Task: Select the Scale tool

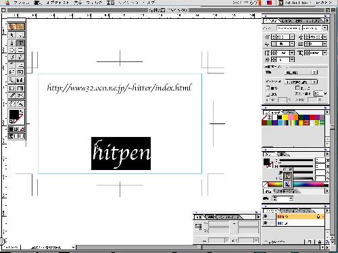Action: tap(20, 65)
